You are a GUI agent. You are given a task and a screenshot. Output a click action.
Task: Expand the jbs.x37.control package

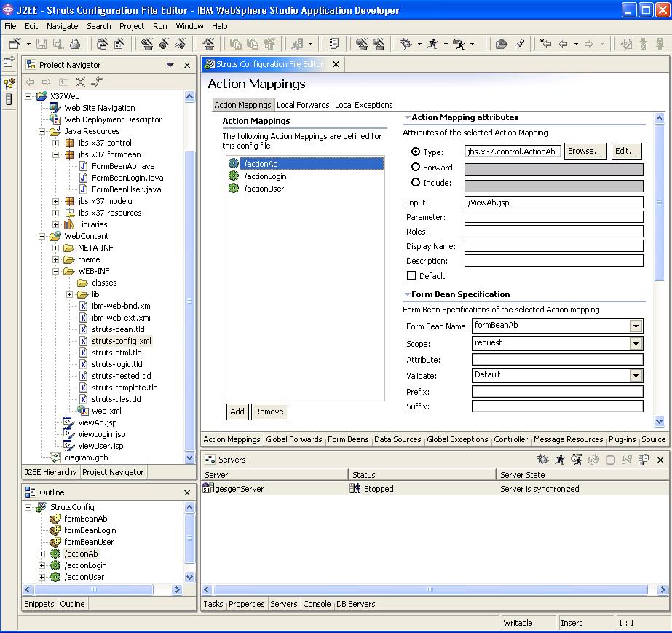point(56,143)
